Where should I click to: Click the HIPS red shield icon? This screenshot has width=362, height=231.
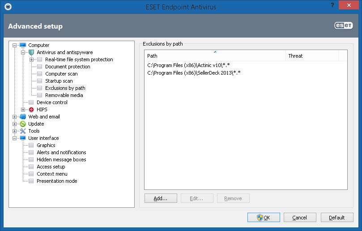[x=31, y=109]
